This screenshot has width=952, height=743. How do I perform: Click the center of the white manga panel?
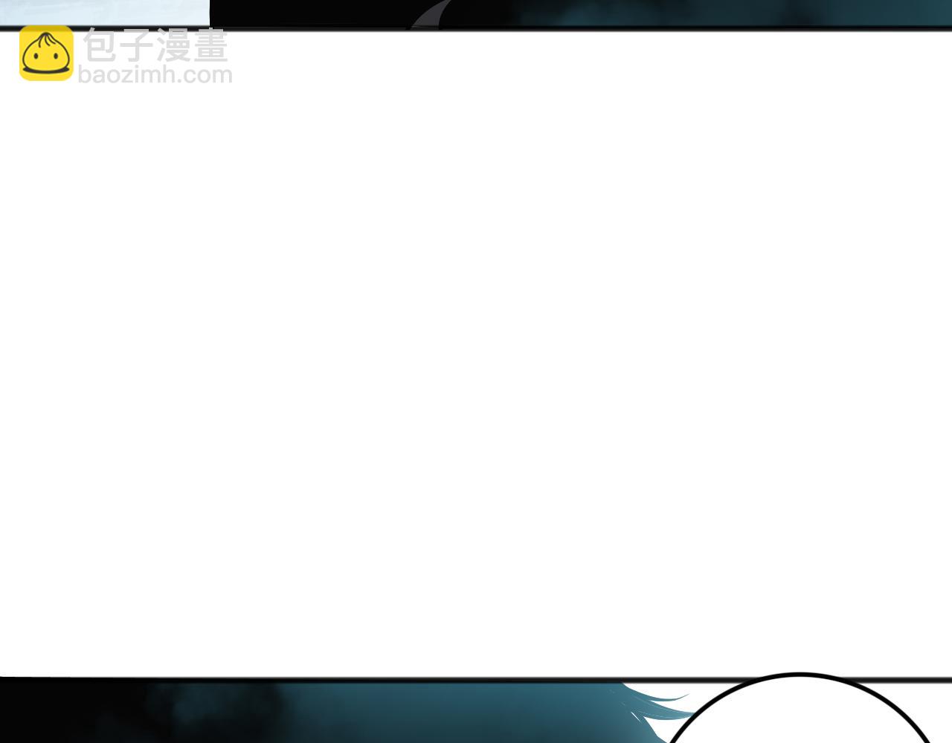coord(476,353)
